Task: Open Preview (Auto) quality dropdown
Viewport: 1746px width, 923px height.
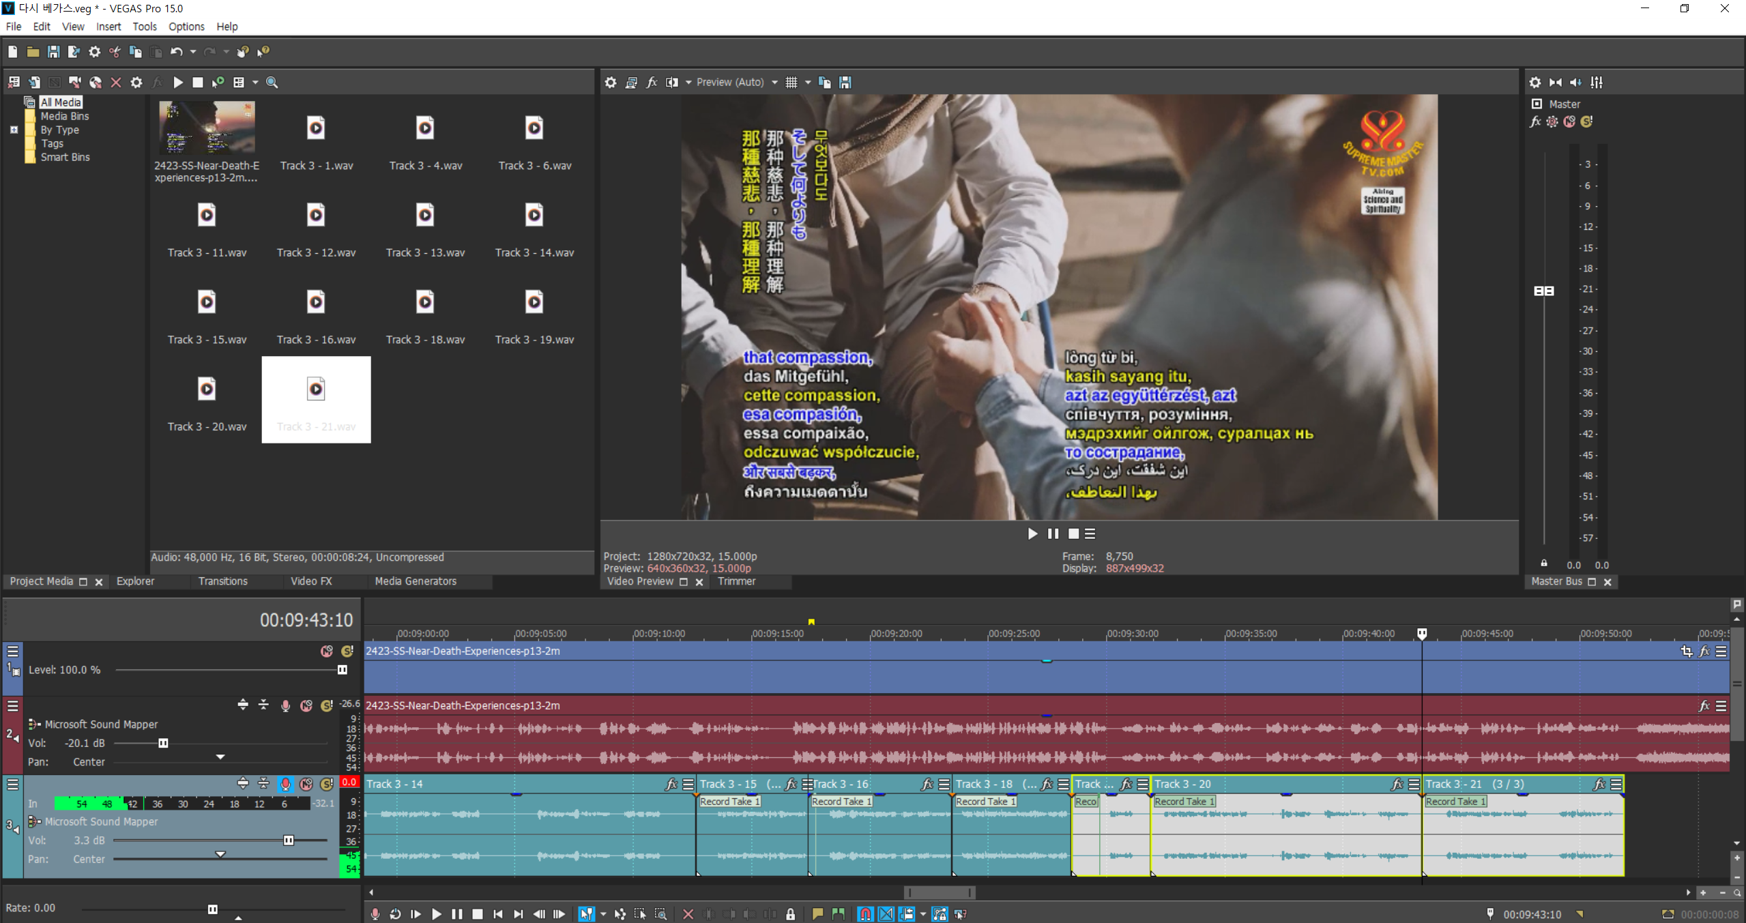Action: point(774,83)
